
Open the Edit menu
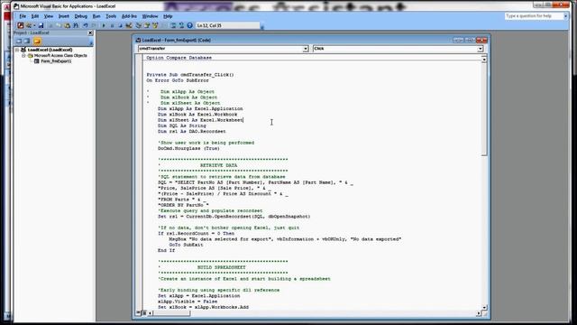pos(34,16)
